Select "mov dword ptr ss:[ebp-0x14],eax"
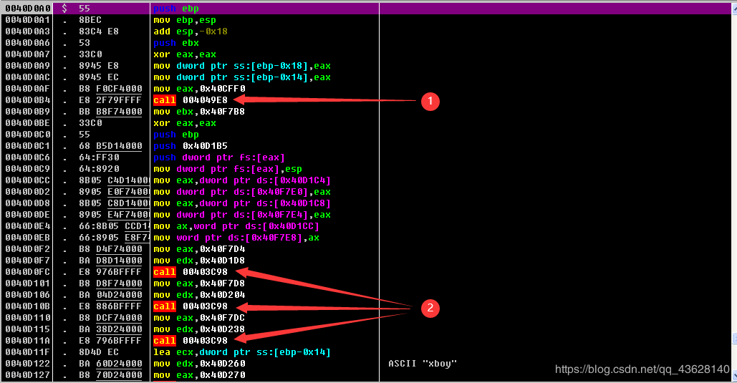 click(242, 77)
